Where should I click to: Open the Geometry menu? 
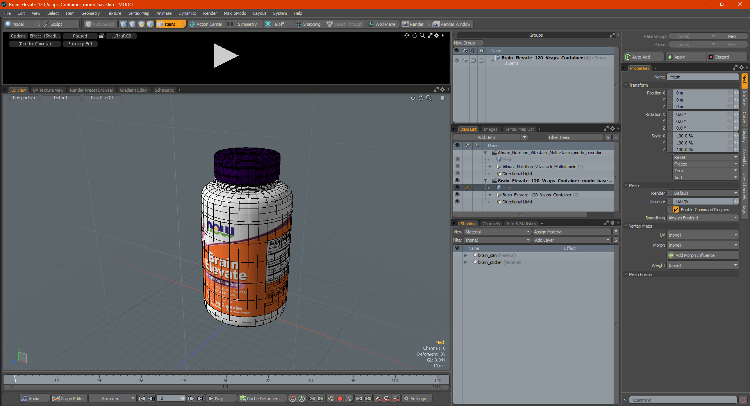tap(90, 13)
